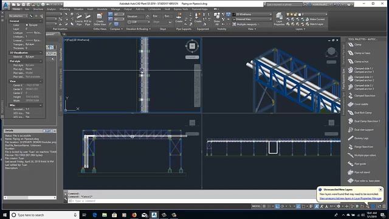
Task: Click Create in the Pipe Supports panel
Action: pos(179,18)
